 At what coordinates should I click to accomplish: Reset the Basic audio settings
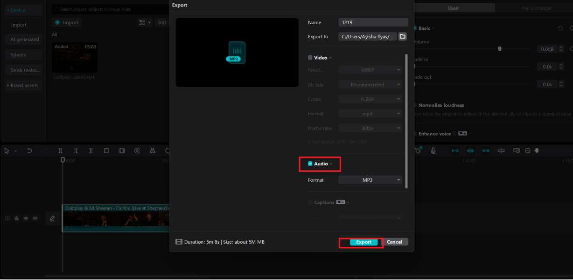[560, 28]
